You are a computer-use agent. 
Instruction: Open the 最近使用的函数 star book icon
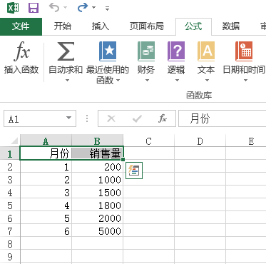[108, 51]
